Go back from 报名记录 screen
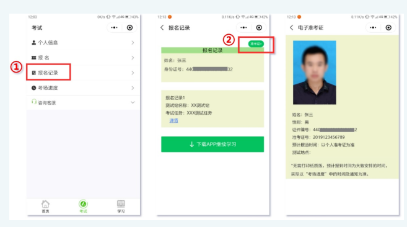Viewport: 407px width, 227px height. [162, 27]
